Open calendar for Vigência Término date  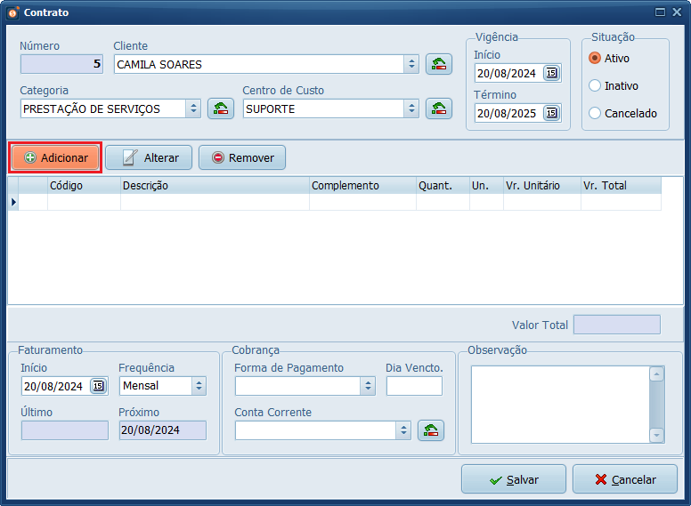pos(551,113)
